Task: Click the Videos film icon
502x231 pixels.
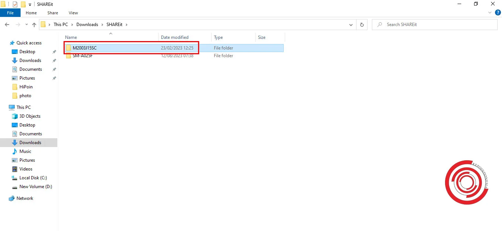Action: tap(15, 169)
